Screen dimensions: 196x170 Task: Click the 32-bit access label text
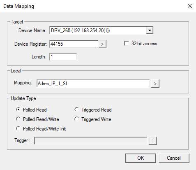pos(144,44)
